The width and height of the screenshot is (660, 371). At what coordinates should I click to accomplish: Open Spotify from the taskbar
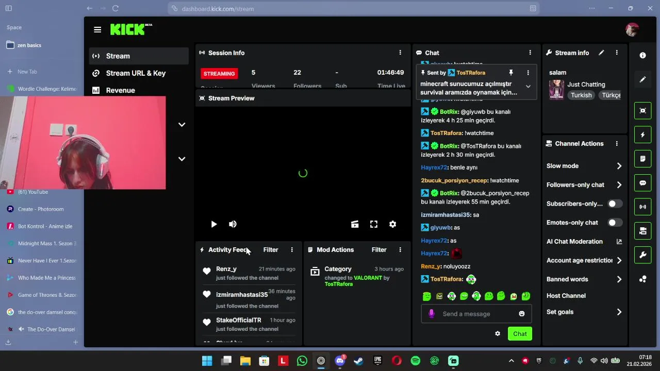point(415,361)
